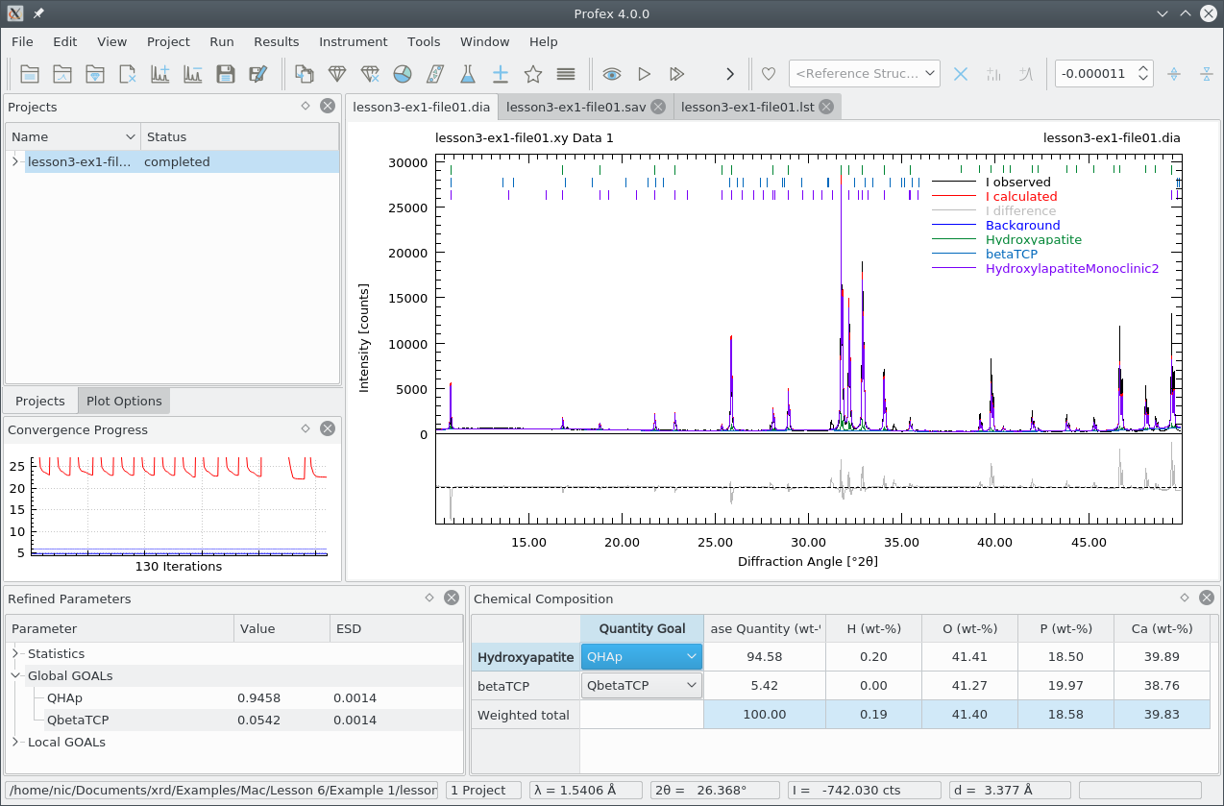The image size is (1224, 806).
Task: Click the Status column header
Action: point(239,136)
